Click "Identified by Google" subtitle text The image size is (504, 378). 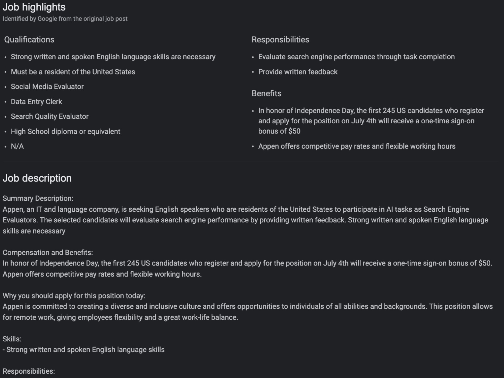click(65, 19)
